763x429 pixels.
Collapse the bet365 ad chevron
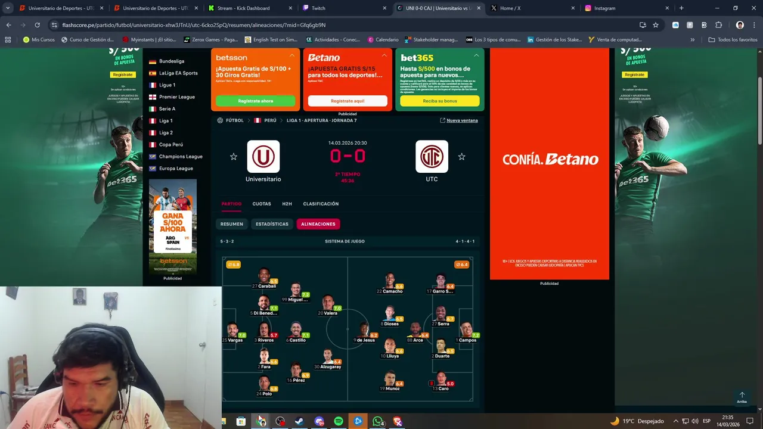pyautogui.click(x=476, y=55)
